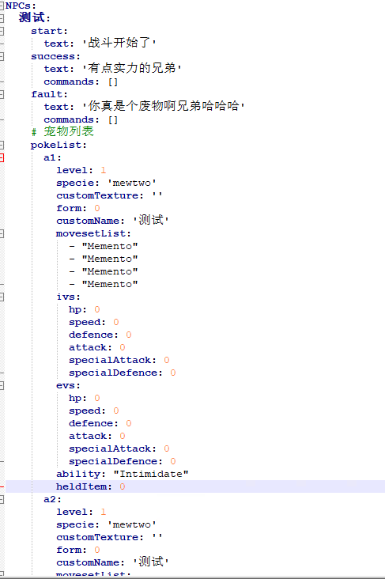The width and height of the screenshot is (385, 579).
Task: Click customName '测试' value under a1
Action: coord(151,220)
